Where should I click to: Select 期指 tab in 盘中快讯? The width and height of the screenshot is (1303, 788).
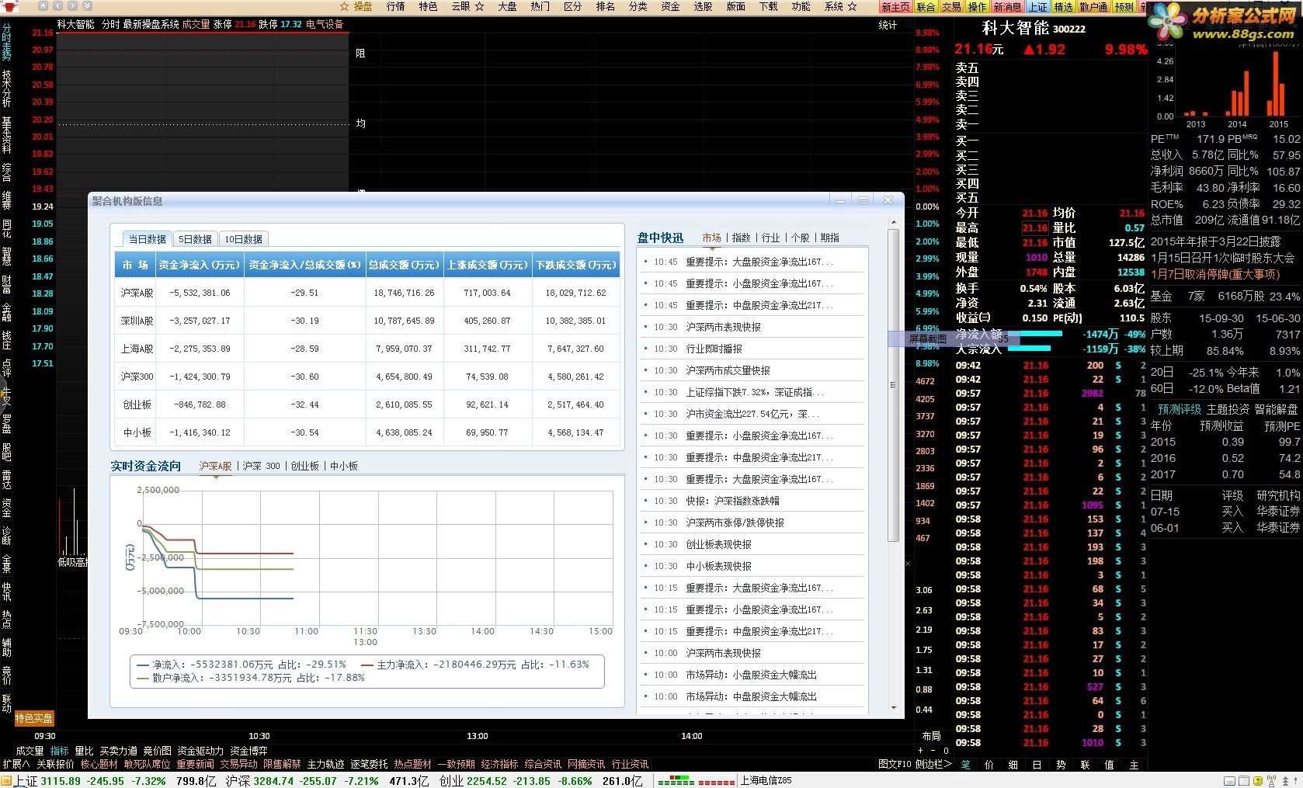[x=829, y=238]
